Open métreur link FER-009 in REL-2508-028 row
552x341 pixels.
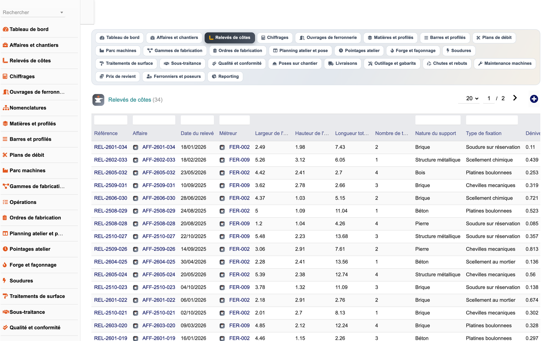click(x=239, y=224)
